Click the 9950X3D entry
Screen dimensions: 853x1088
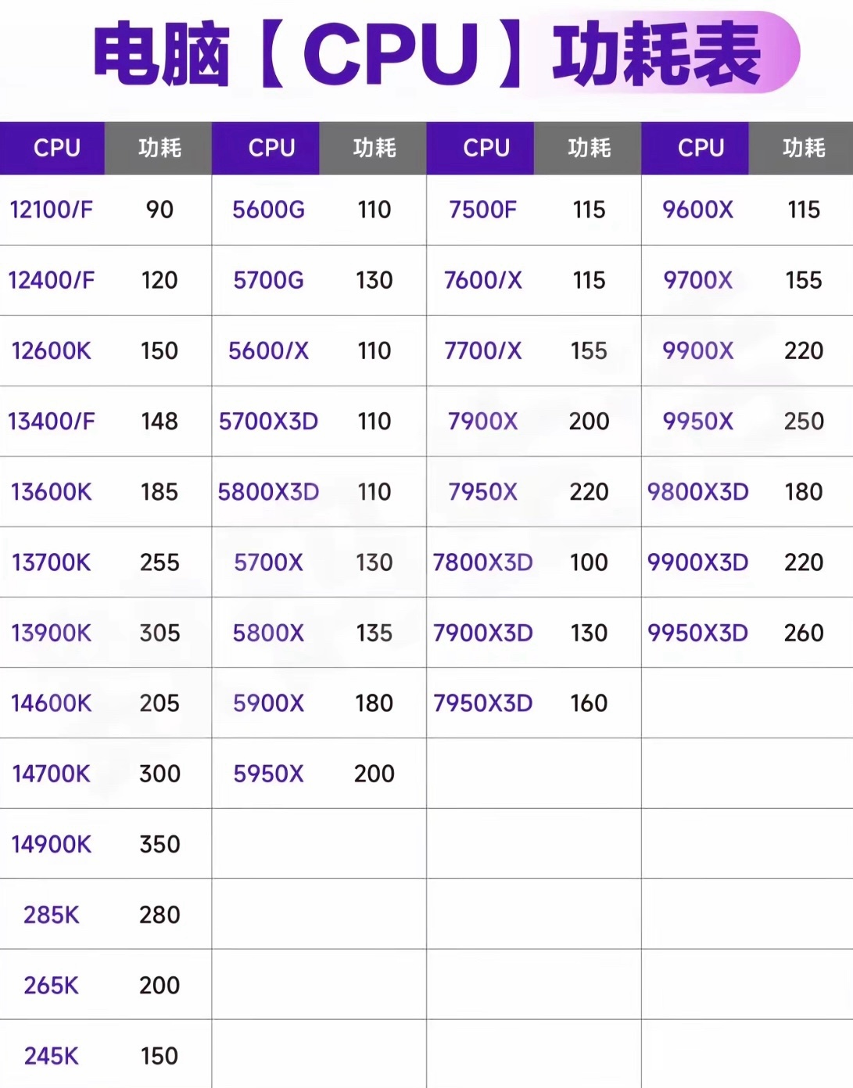click(697, 633)
